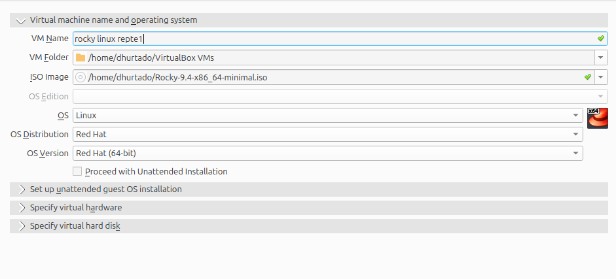Click the green checkmark in VM Name field
The image size is (616, 279).
pyautogui.click(x=601, y=39)
